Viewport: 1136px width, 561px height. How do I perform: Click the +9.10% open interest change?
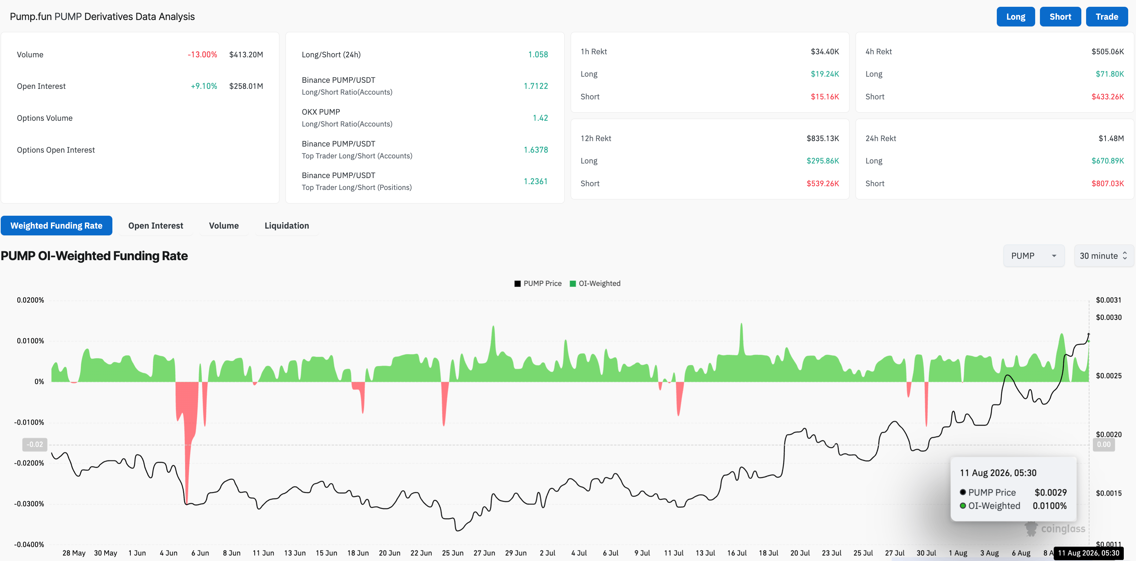point(204,86)
